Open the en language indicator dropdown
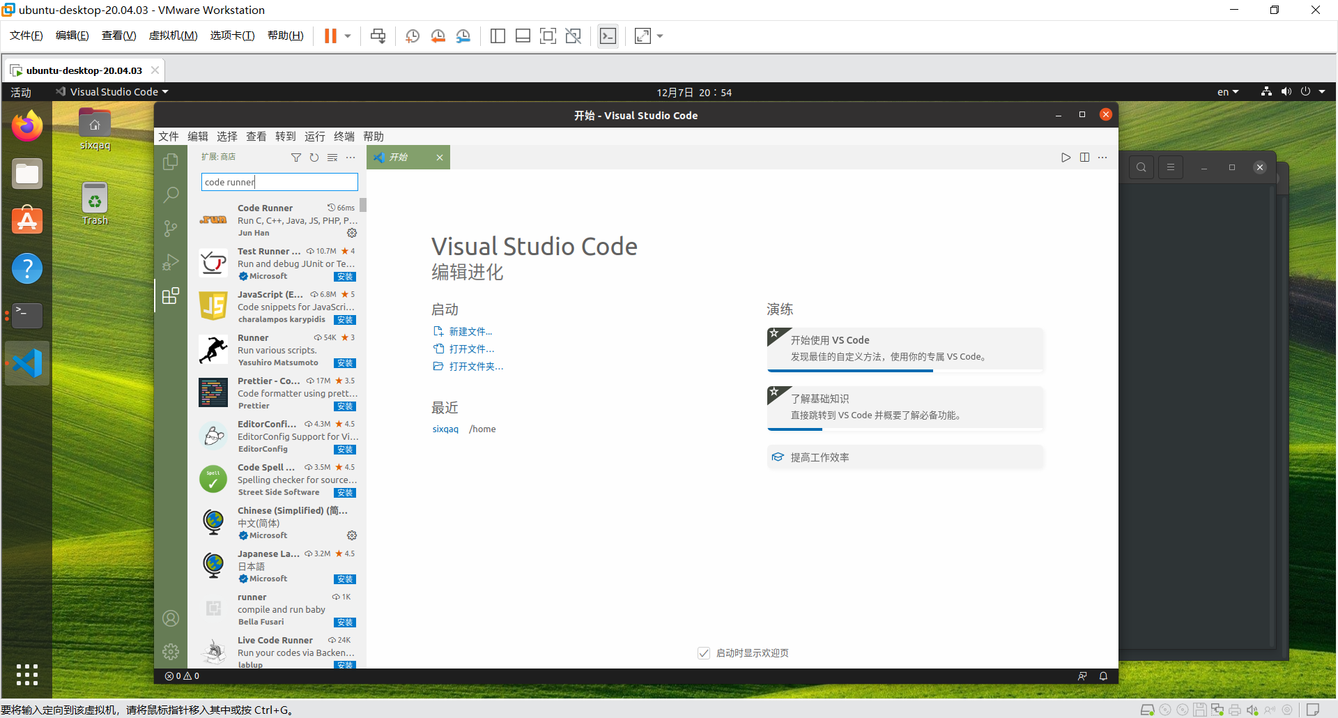 1227,91
